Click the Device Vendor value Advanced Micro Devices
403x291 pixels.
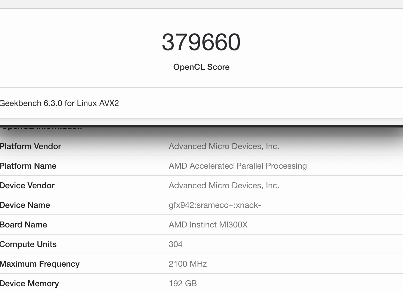[x=224, y=186]
